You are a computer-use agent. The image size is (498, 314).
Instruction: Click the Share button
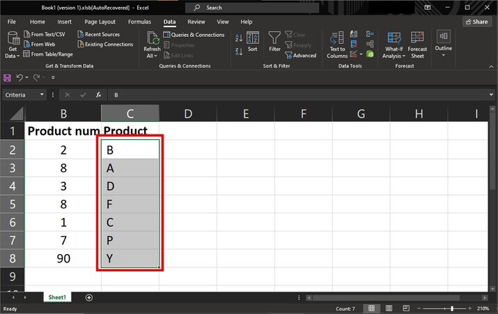(476, 22)
